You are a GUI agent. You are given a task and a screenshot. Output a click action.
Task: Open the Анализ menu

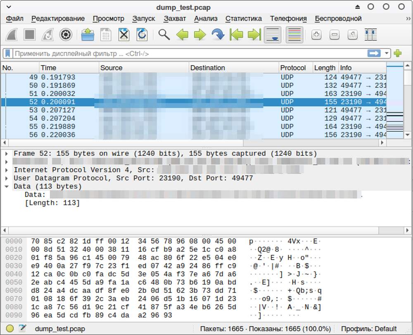[205, 19]
